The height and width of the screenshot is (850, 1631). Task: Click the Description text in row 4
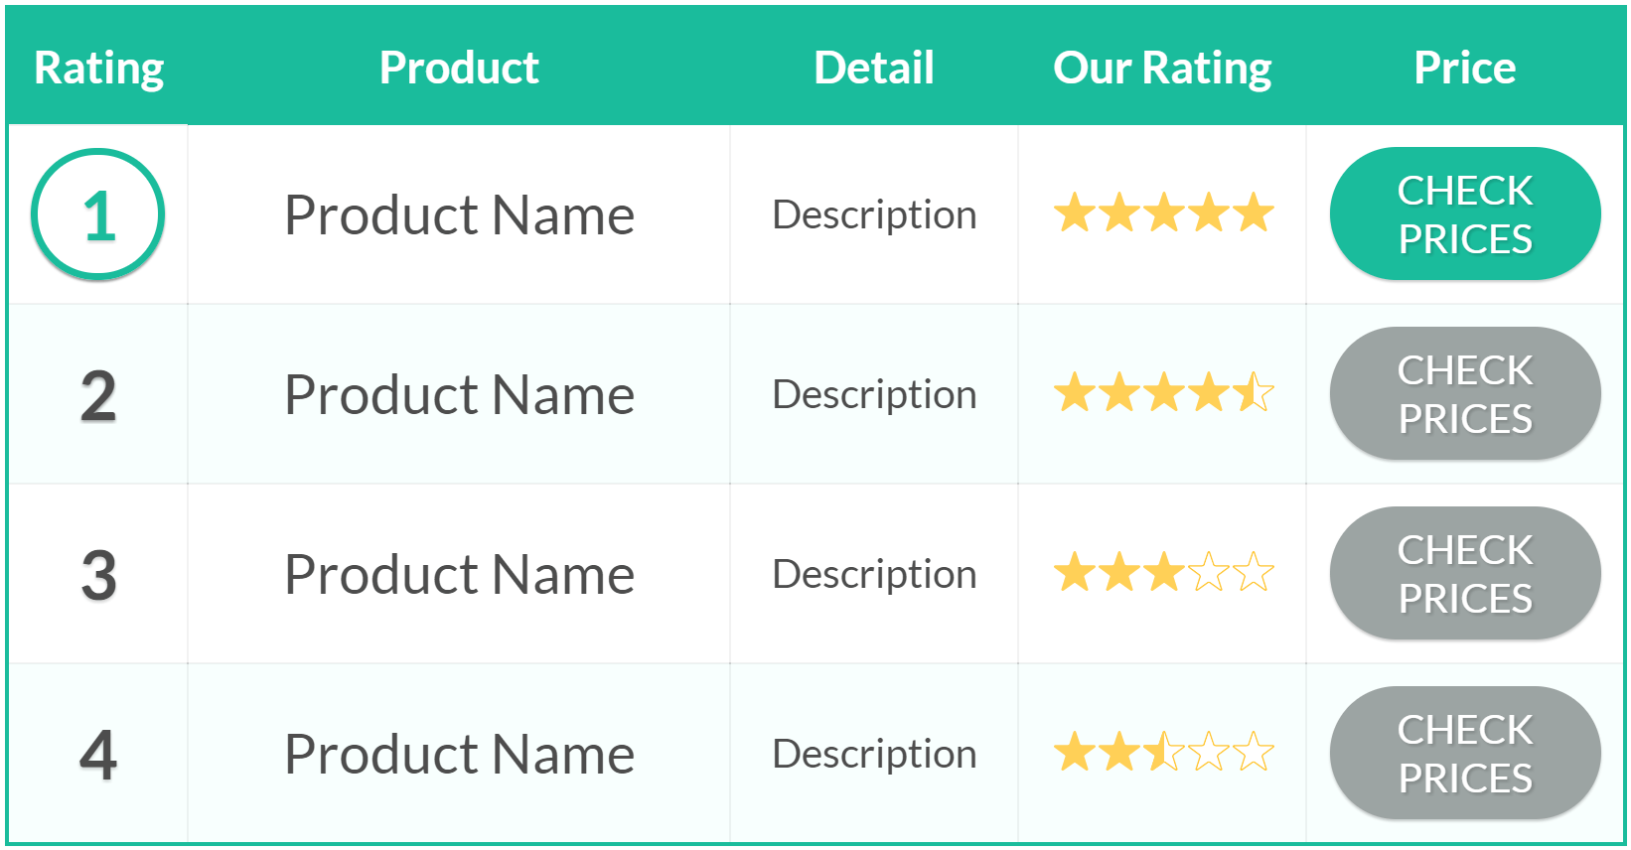click(874, 755)
